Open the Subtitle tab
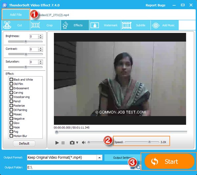197x175 pixels. 135,25
